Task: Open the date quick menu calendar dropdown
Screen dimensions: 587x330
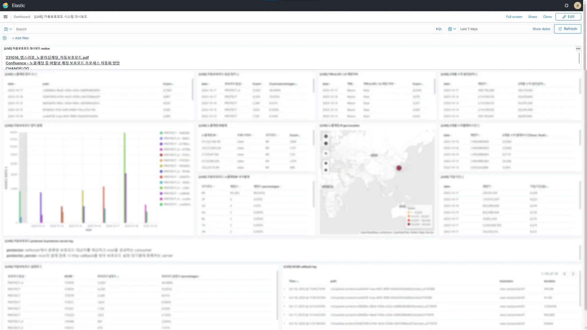Action: [x=452, y=29]
